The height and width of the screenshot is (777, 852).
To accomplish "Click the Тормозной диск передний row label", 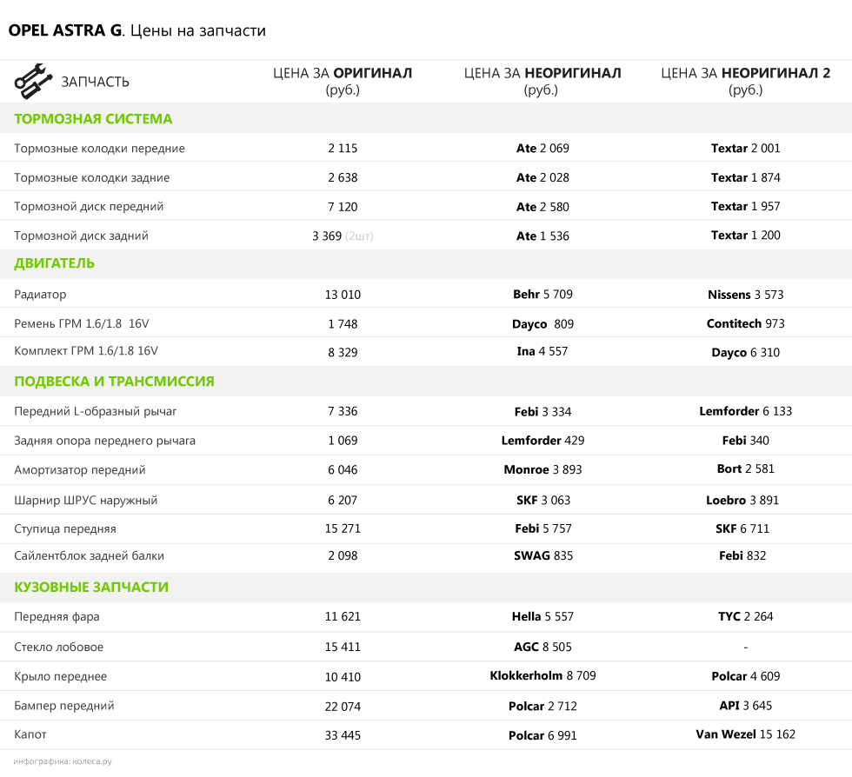I will tap(89, 207).
